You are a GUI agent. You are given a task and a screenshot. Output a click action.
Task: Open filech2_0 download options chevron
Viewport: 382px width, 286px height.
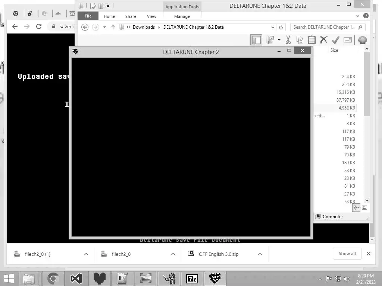(173, 254)
